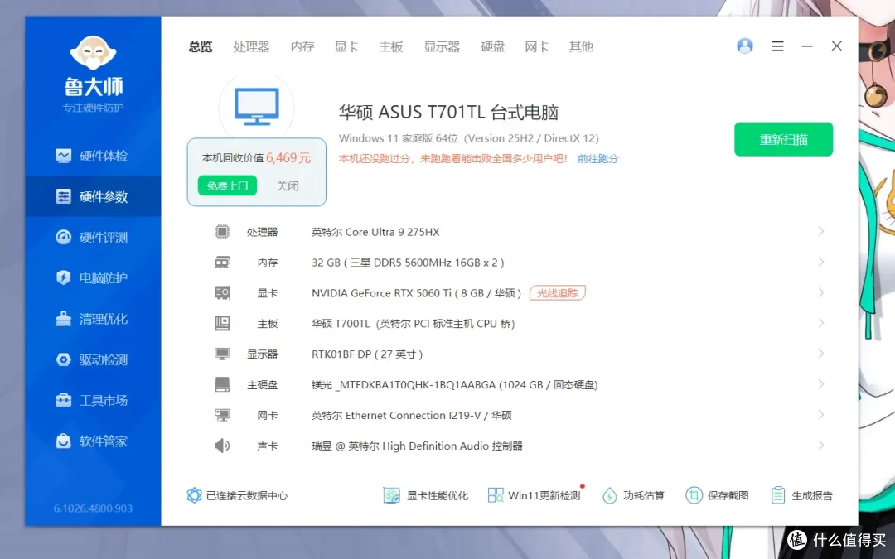Image resolution: width=895 pixels, height=559 pixels.
Task: Click the user account avatar icon
Action: (x=745, y=46)
